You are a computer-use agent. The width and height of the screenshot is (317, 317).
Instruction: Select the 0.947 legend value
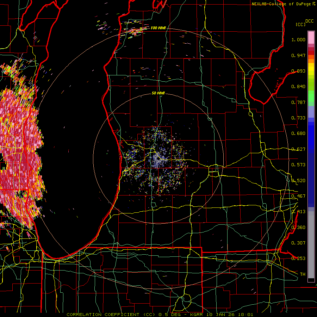(298, 55)
